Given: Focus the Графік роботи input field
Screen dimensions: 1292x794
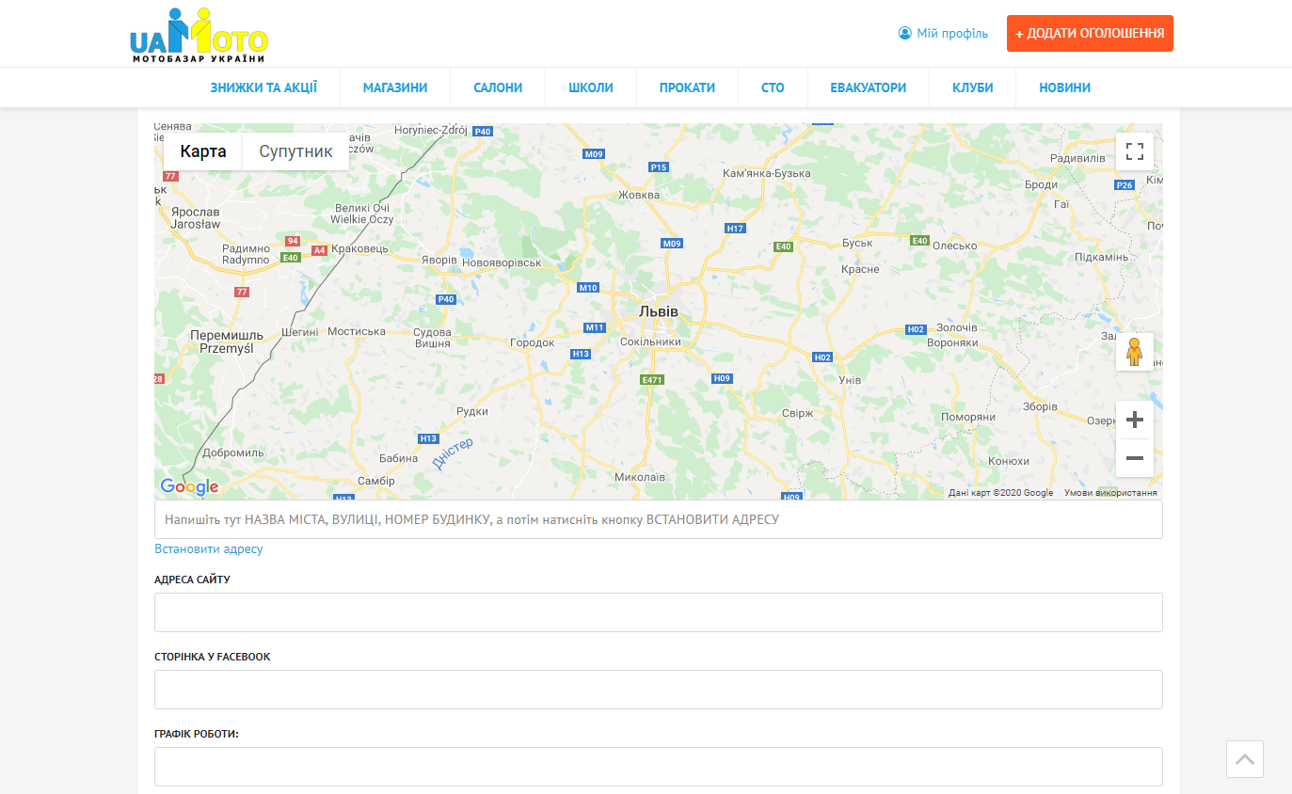Looking at the screenshot, I should coord(659,767).
